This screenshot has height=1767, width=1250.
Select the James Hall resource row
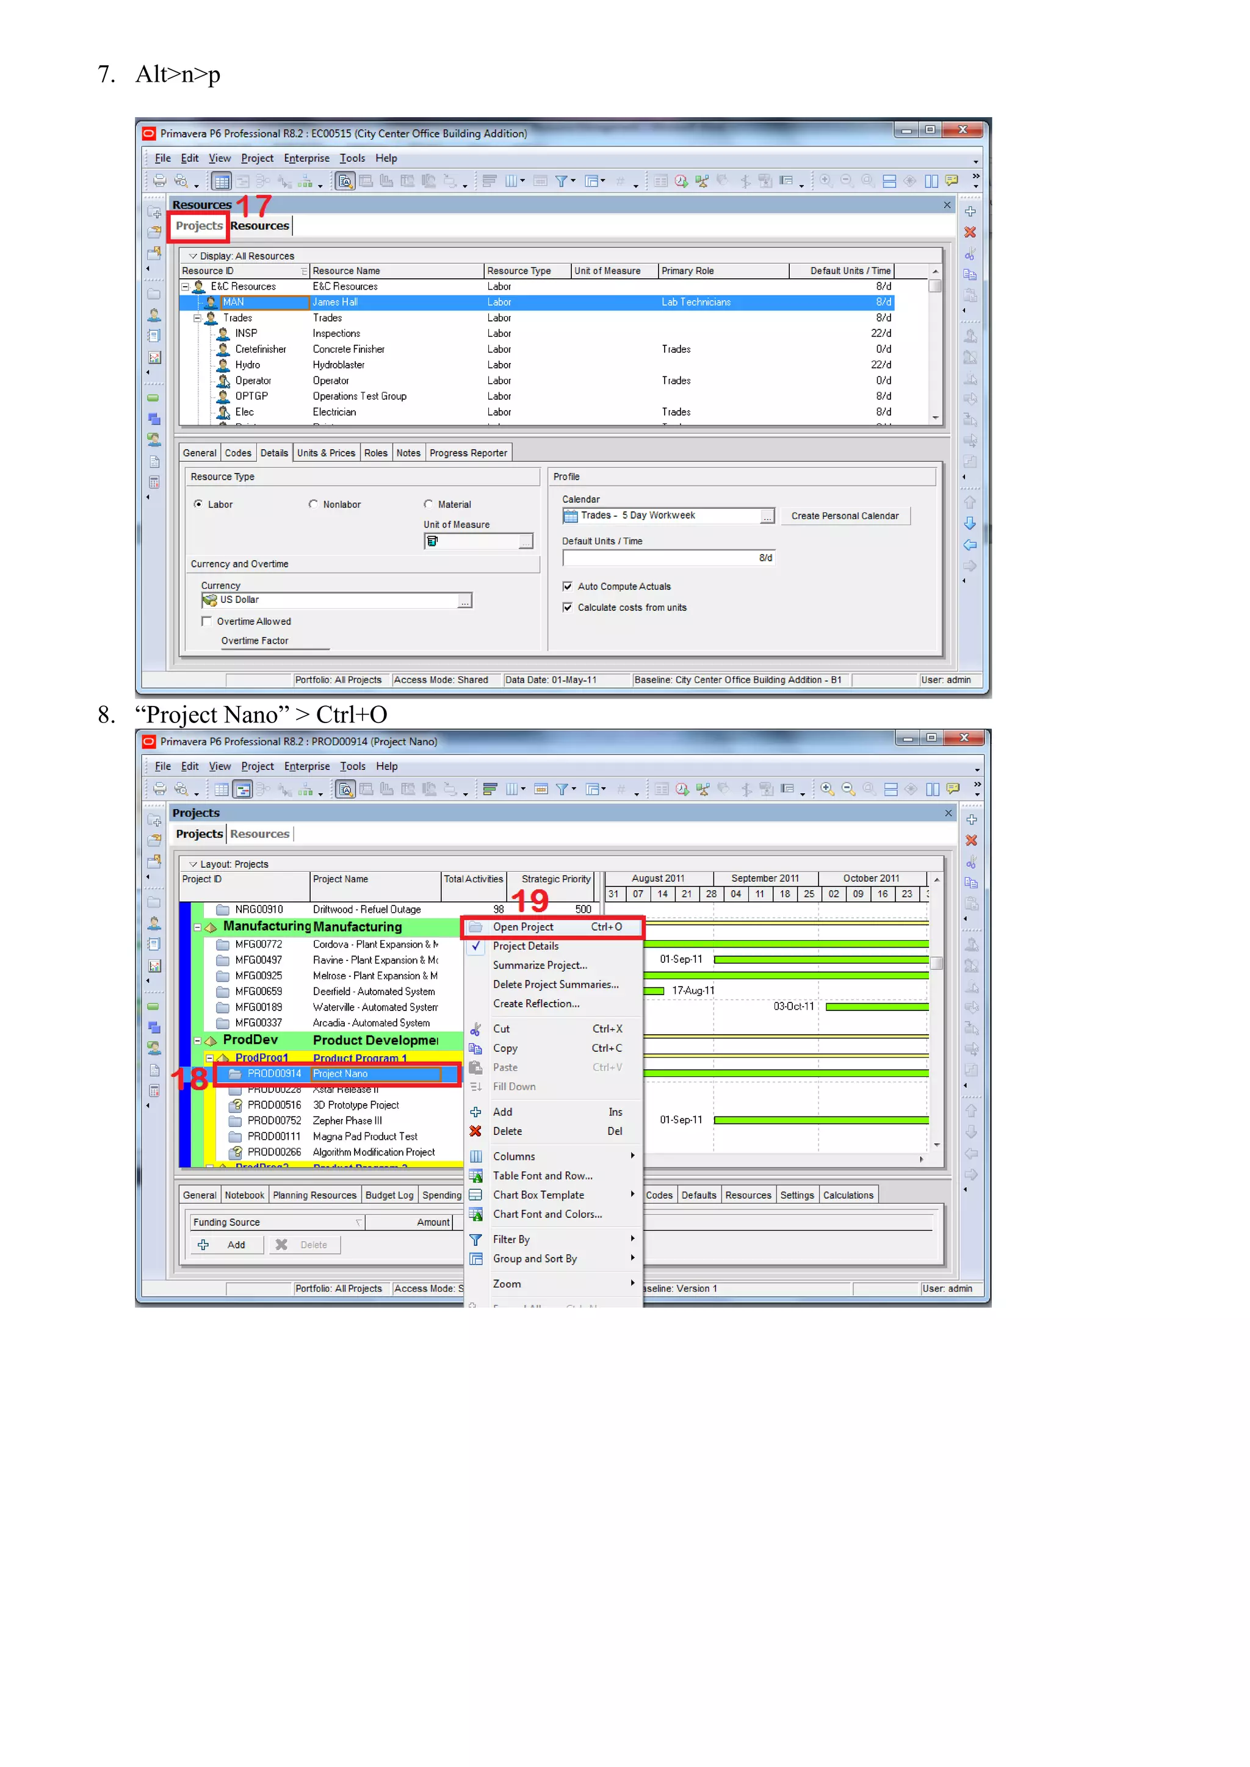[536, 303]
